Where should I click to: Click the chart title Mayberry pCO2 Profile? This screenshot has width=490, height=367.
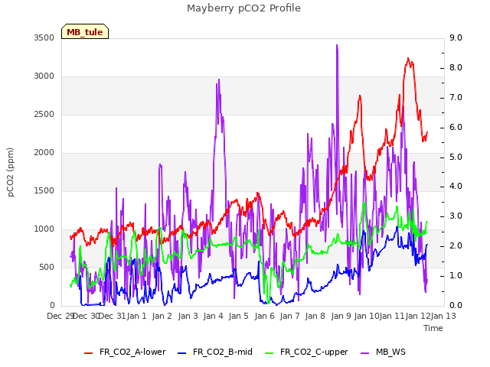(x=243, y=8)
